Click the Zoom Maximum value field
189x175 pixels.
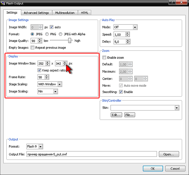123,71
